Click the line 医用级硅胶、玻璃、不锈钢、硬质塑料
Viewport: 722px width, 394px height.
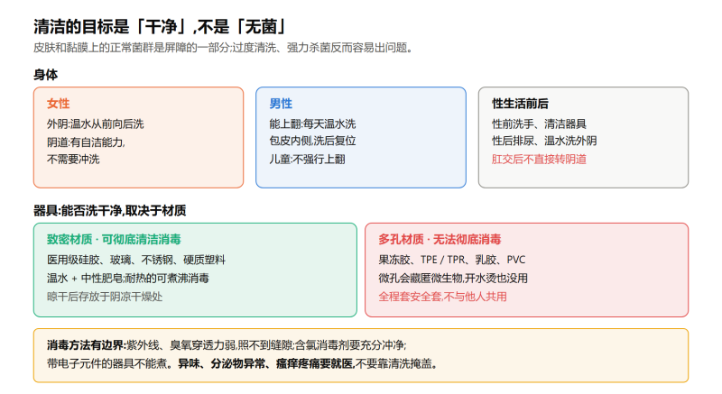pos(136,260)
